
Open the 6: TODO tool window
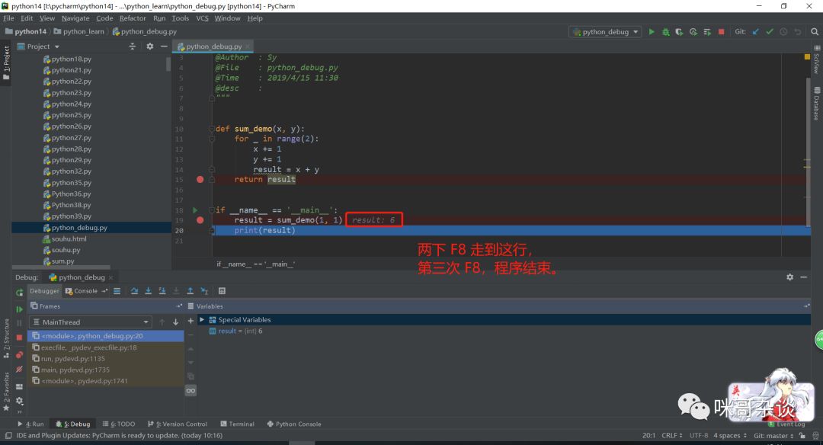point(119,424)
